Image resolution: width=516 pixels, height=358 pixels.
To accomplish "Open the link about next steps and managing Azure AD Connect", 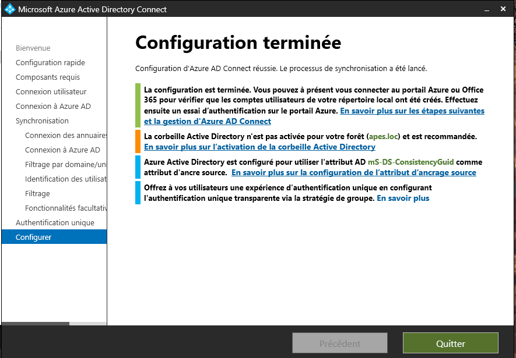I will [x=412, y=111].
